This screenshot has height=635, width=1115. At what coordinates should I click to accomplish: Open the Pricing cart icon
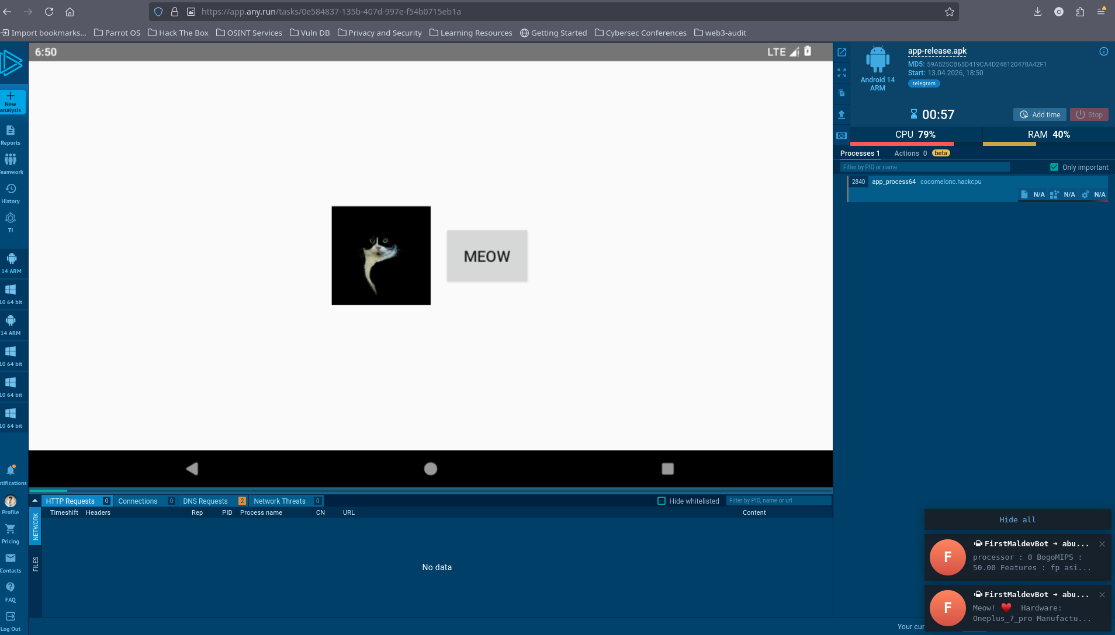(x=11, y=529)
